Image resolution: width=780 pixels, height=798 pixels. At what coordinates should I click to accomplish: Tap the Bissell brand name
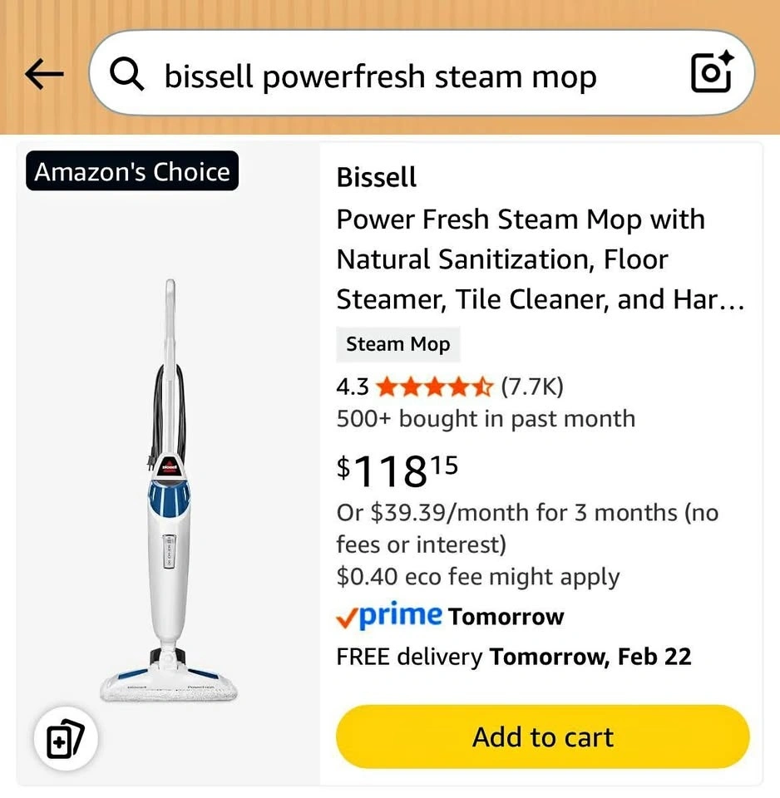click(377, 177)
